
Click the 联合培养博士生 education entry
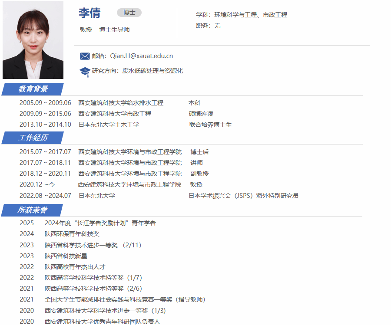click(x=210, y=125)
